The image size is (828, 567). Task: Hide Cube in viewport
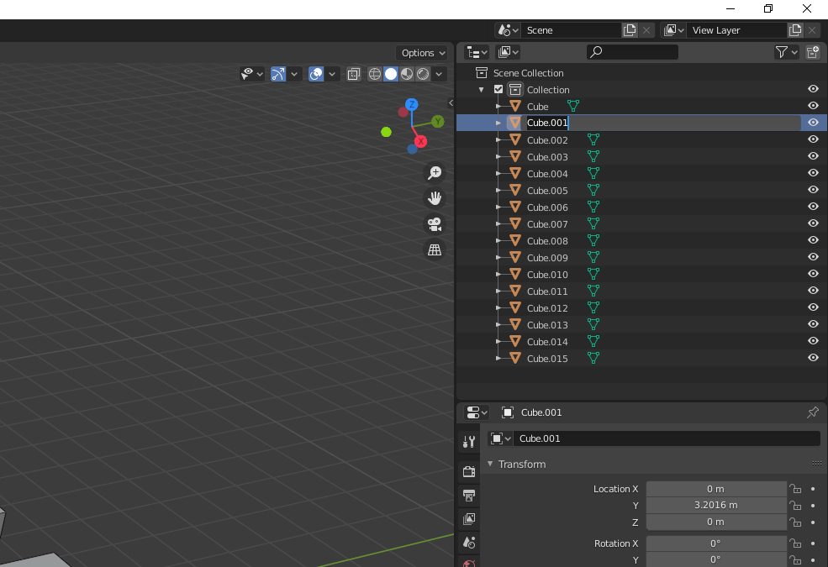(813, 106)
